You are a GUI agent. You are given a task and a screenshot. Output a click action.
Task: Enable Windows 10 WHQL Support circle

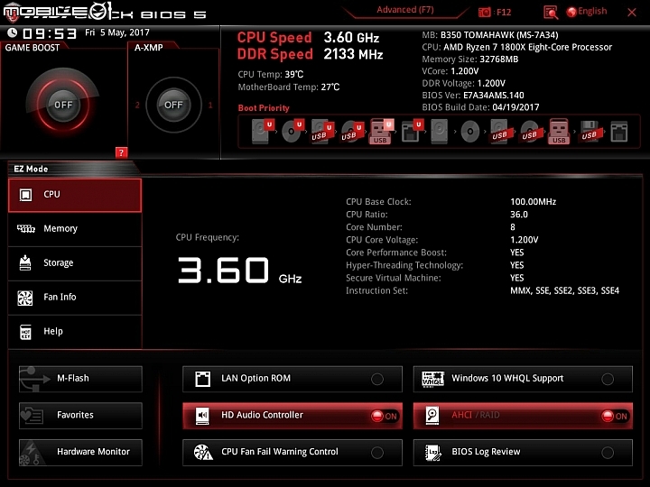coord(608,379)
